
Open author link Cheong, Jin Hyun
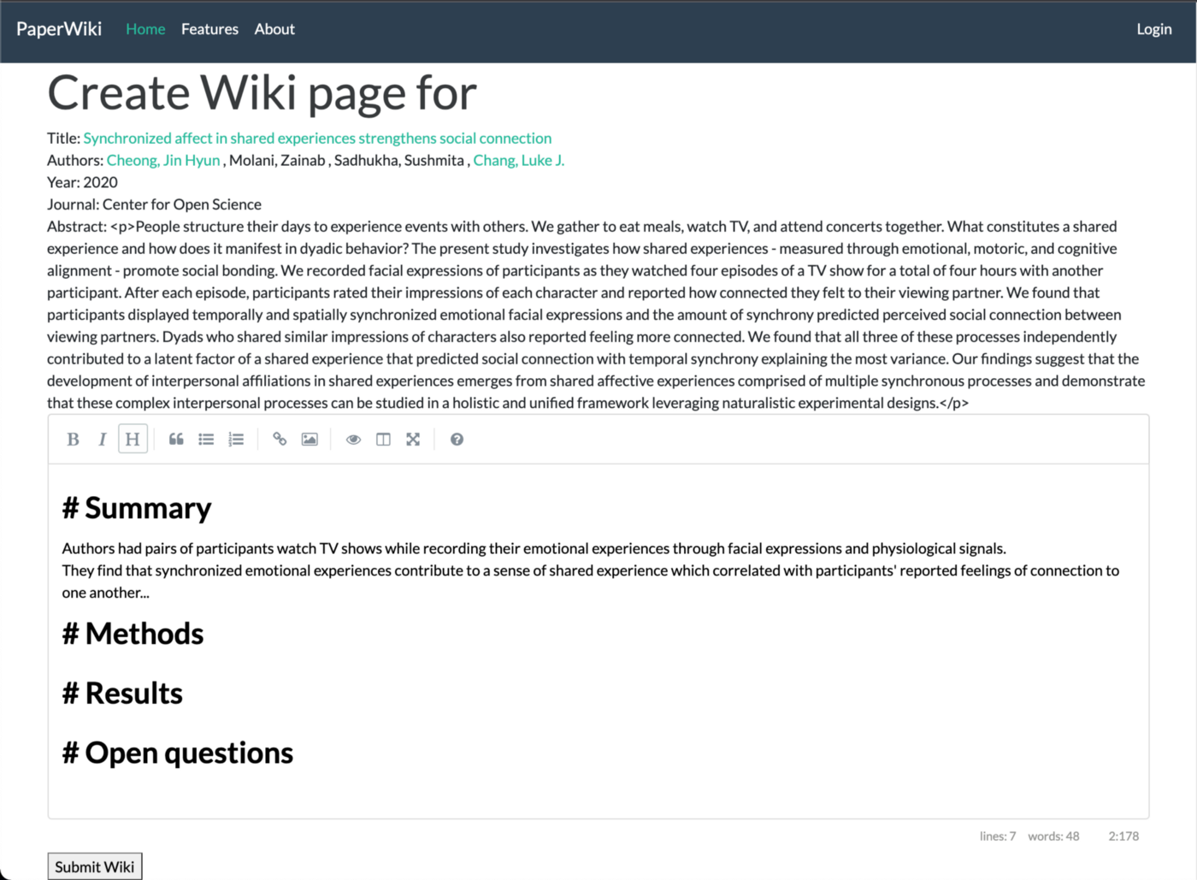pyautogui.click(x=163, y=160)
